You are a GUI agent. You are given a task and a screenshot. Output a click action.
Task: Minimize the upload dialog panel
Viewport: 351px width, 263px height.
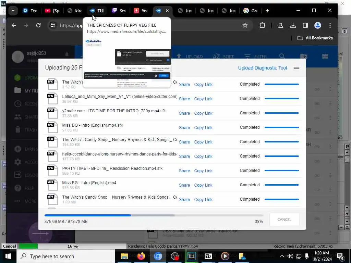click(296, 68)
